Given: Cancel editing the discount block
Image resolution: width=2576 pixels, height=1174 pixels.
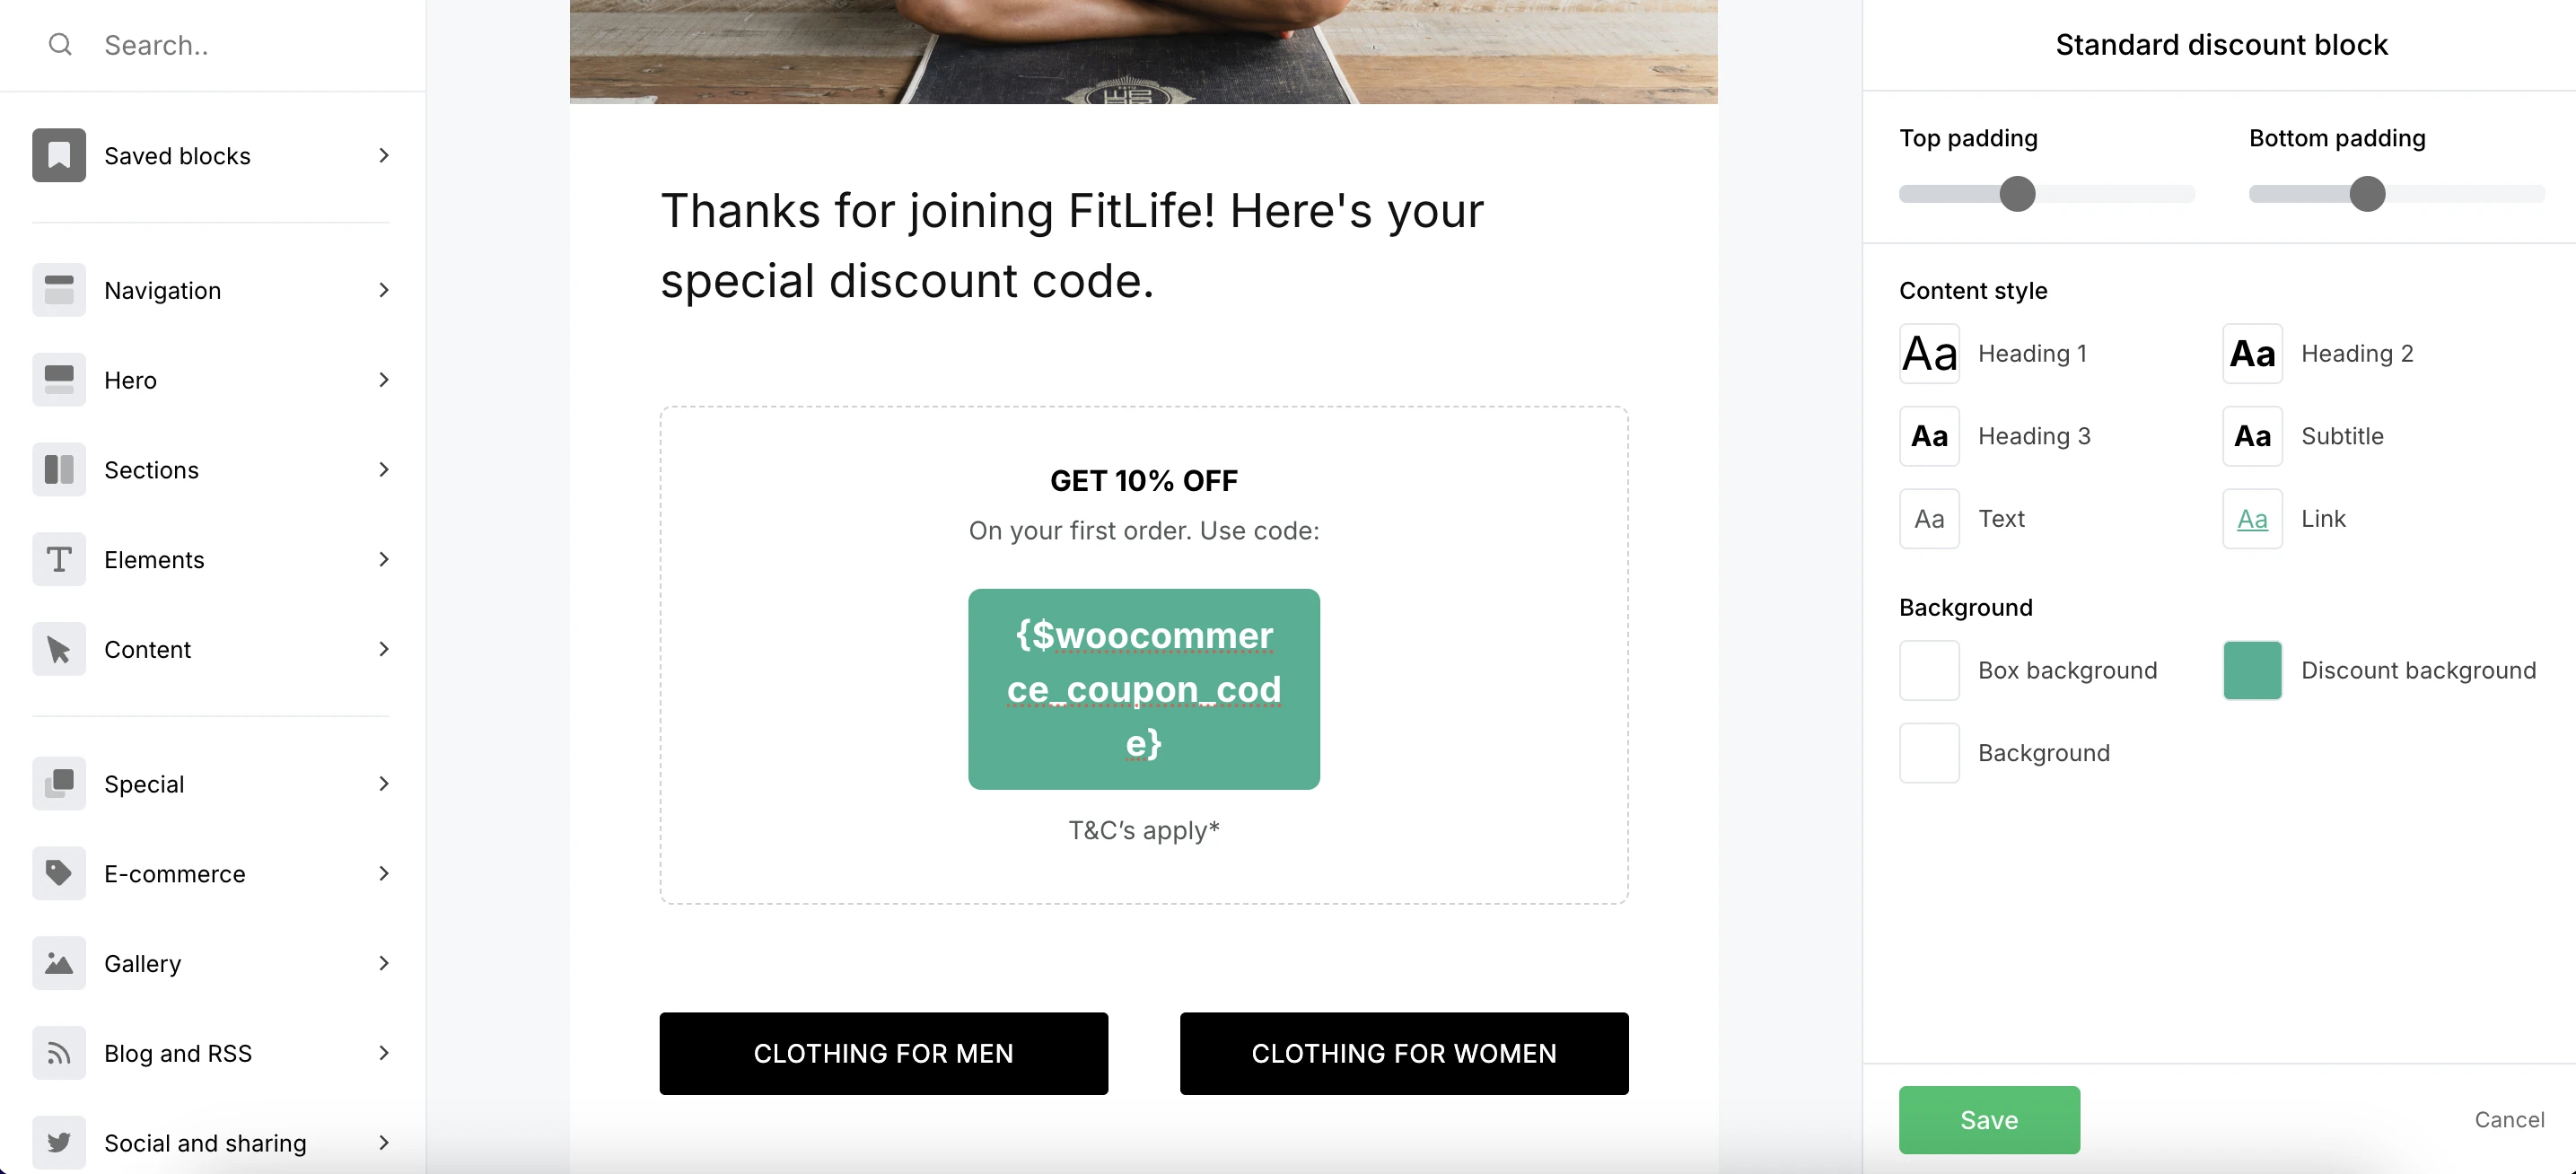Looking at the screenshot, I should click(2509, 1119).
